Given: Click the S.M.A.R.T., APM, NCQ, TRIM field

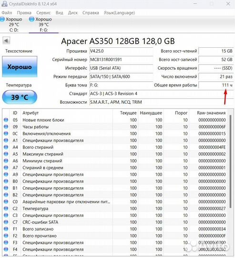Looking at the screenshot, I should 161,102.
